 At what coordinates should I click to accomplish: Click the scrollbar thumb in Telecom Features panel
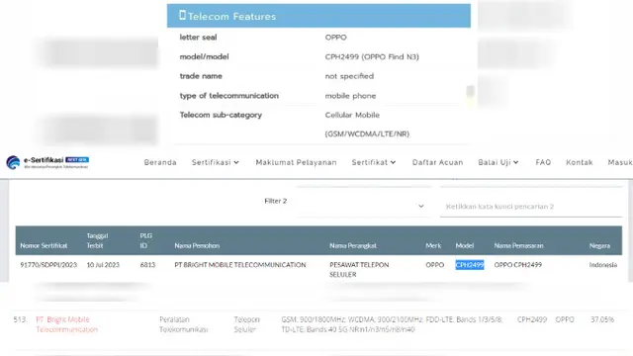click(470, 91)
